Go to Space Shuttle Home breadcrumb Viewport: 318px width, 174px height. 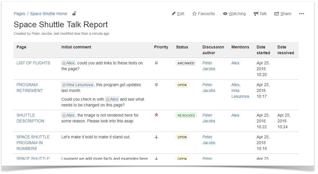(x=48, y=14)
